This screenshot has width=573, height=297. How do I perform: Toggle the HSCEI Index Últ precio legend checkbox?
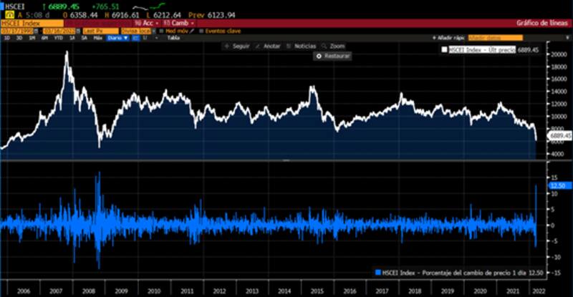click(445, 49)
